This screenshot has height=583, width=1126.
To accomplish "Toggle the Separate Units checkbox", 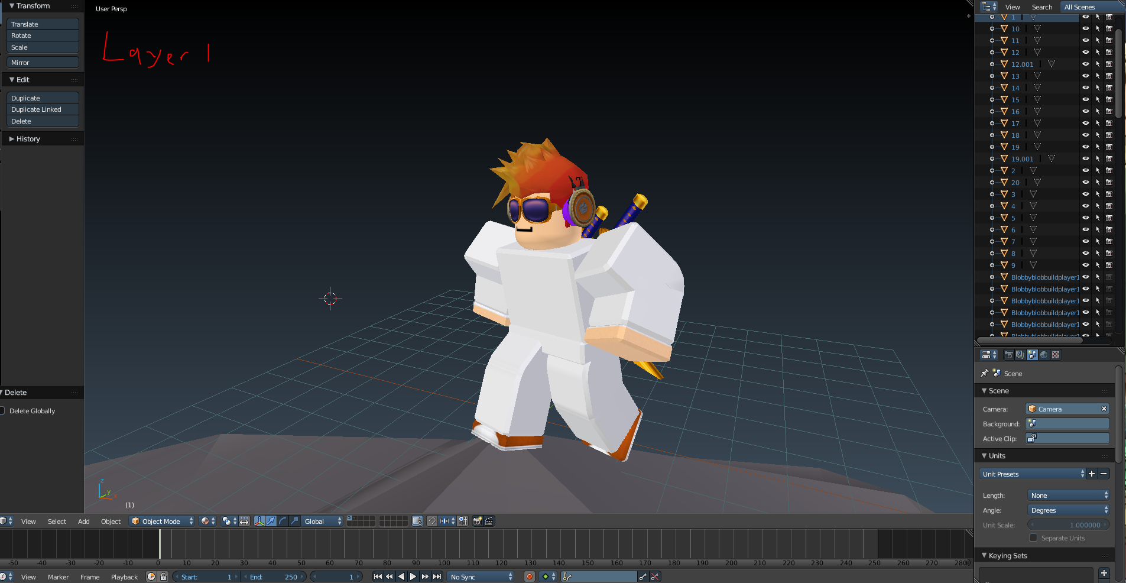I will click(x=1034, y=538).
